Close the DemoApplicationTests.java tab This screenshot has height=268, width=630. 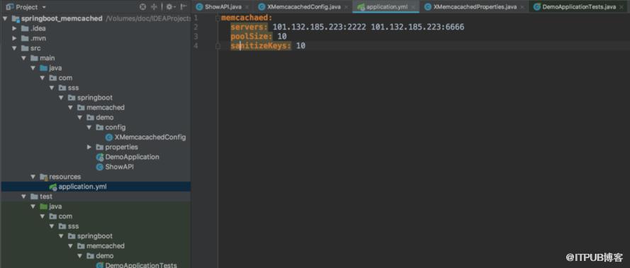[x=621, y=7]
